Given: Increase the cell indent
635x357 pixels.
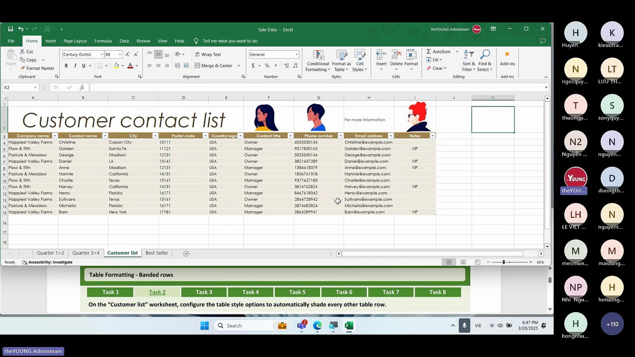Looking at the screenshot, I should pyautogui.click(x=187, y=65).
